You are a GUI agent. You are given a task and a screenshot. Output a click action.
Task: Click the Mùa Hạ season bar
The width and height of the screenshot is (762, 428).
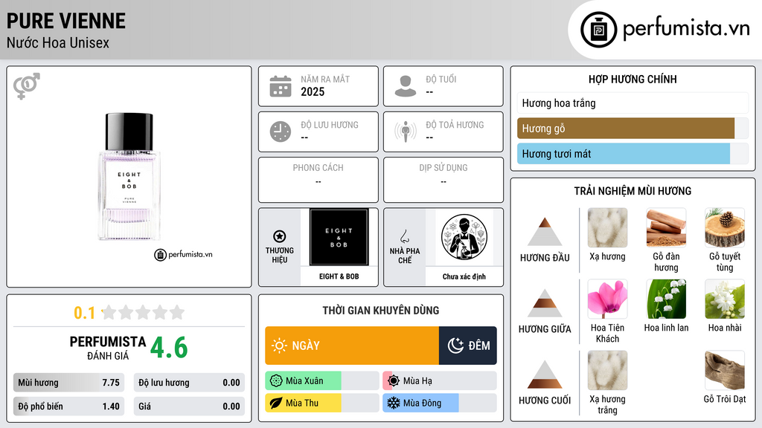click(440, 381)
